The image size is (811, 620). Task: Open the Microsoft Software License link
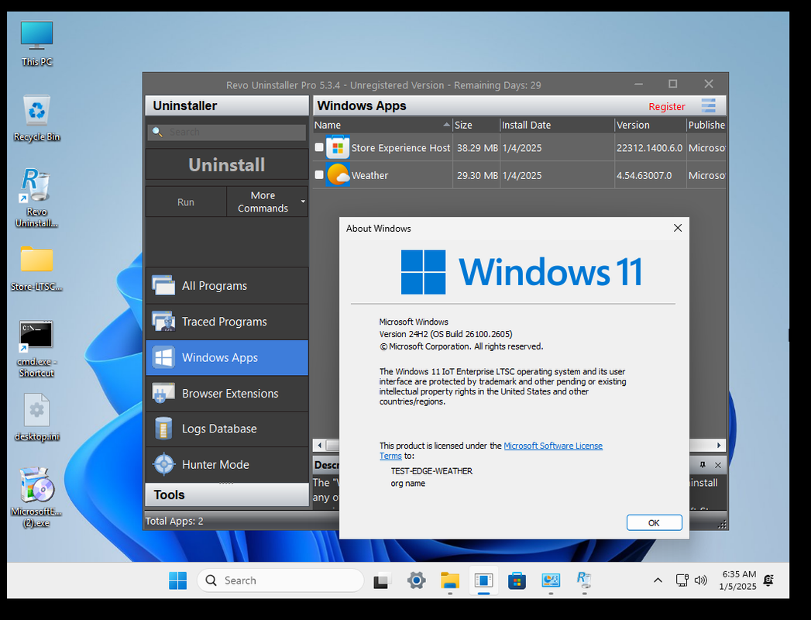pyautogui.click(x=553, y=446)
